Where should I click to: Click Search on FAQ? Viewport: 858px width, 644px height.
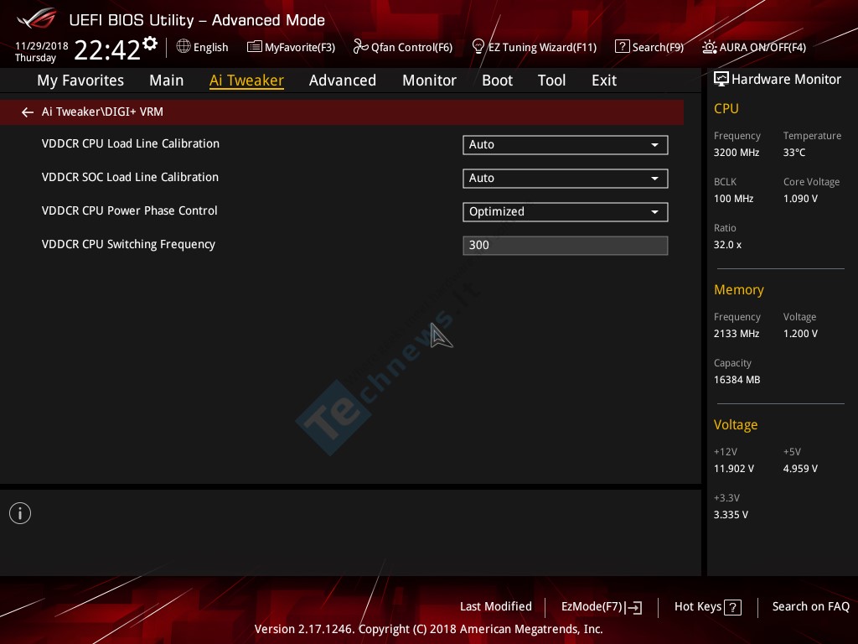(811, 606)
